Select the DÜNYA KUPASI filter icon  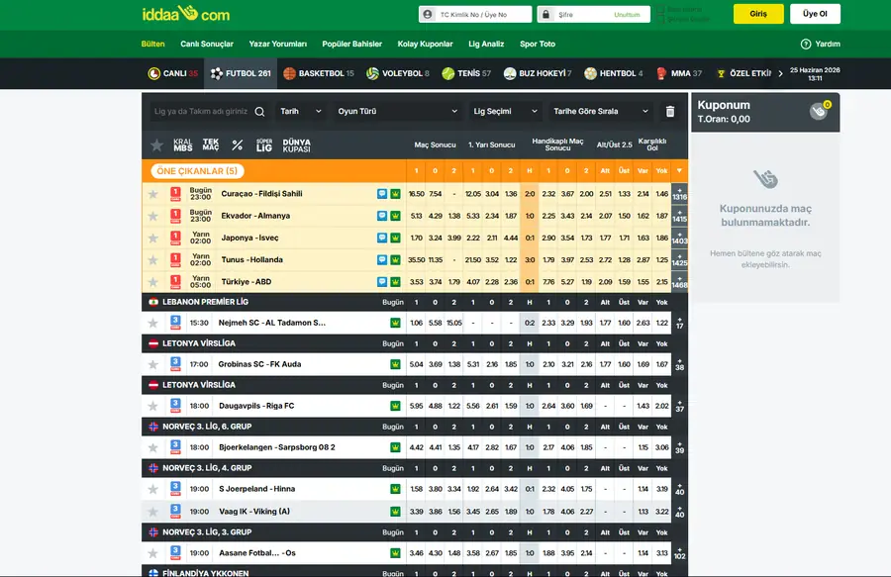(x=297, y=144)
